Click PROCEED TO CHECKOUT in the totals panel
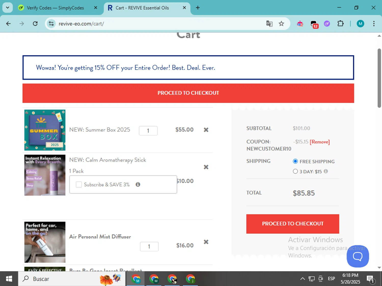This screenshot has width=382, height=286. tap(293, 224)
